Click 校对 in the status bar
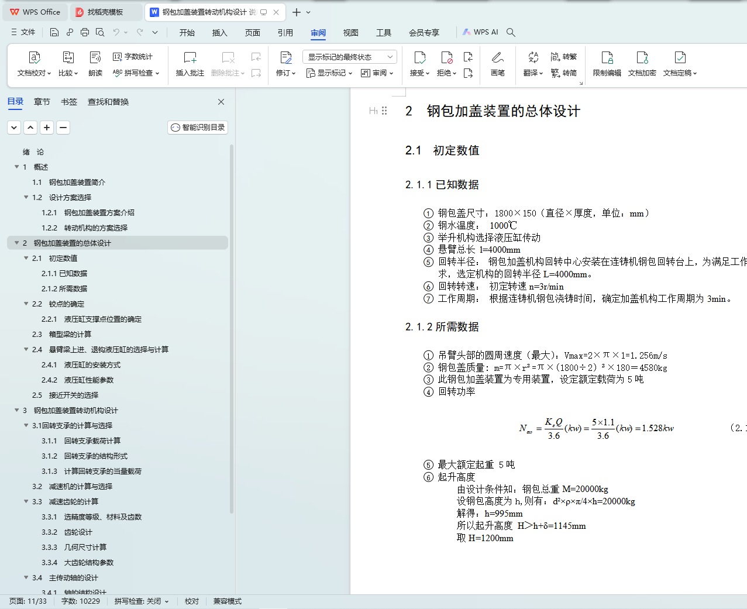 pyautogui.click(x=192, y=601)
